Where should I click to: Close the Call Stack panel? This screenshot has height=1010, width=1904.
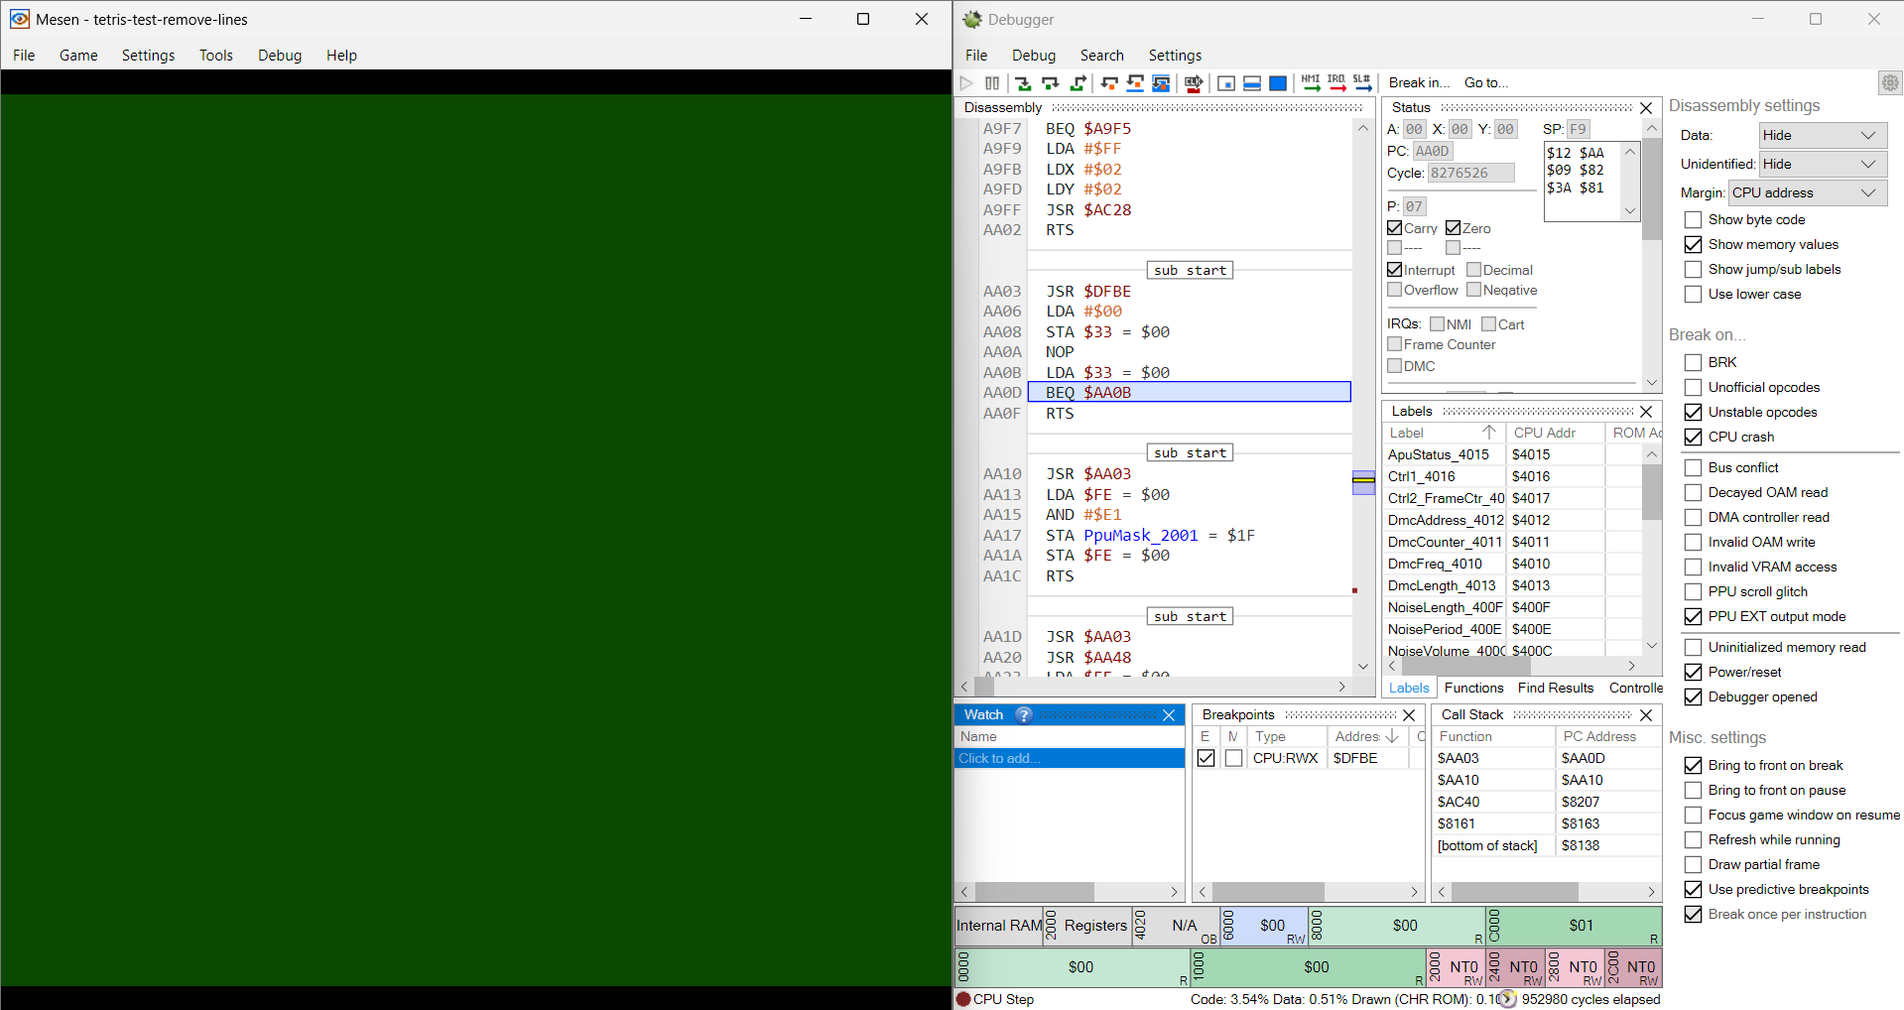[1646, 715]
